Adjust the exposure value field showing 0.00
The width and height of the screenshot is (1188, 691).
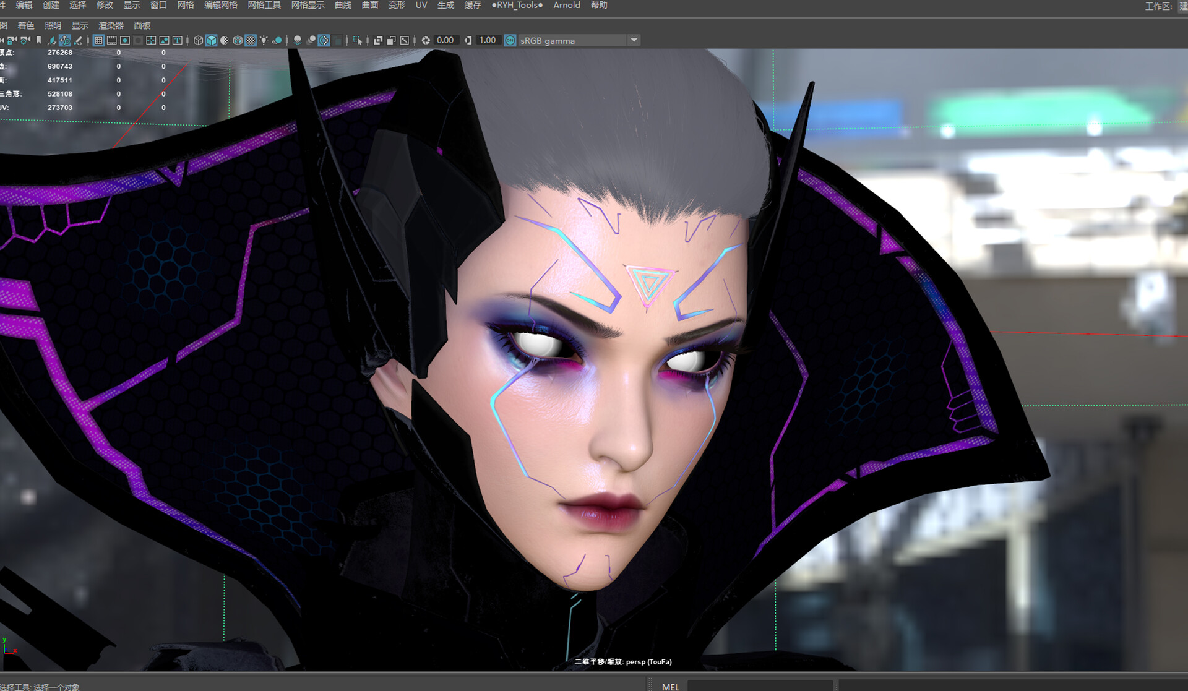tap(444, 40)
